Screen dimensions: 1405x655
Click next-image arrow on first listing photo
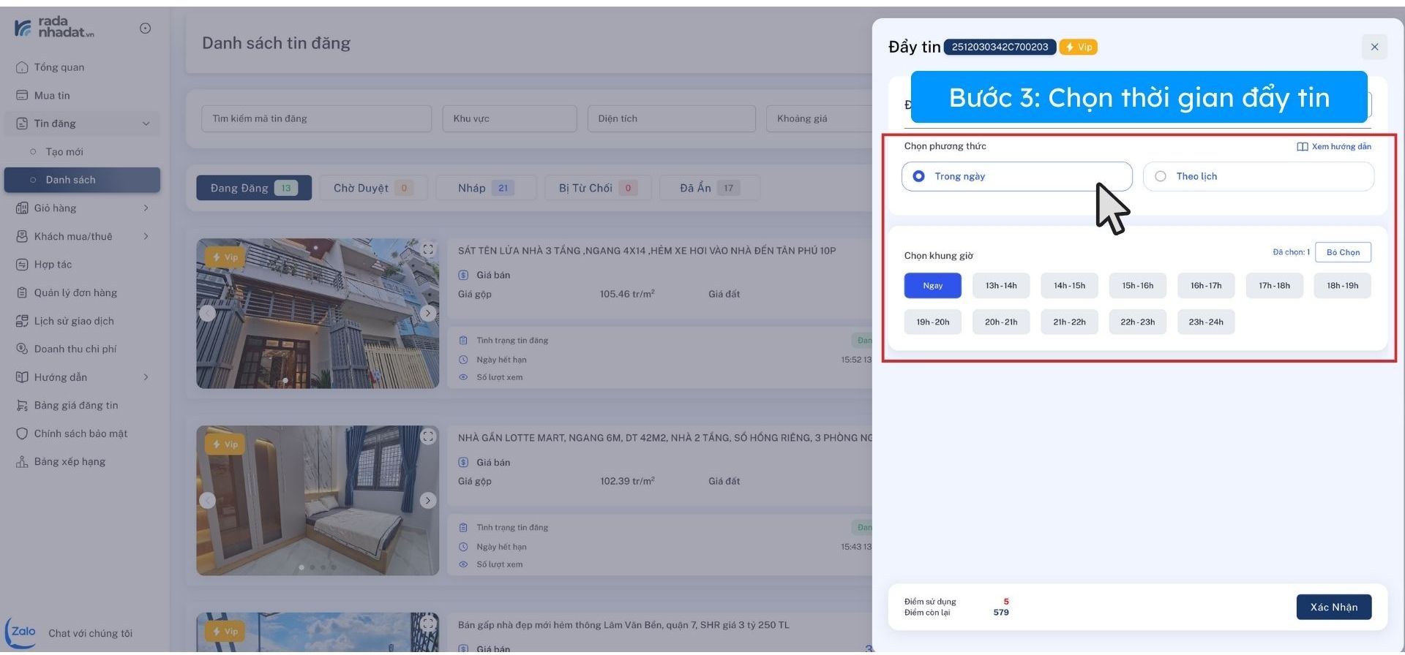(x=428, y=314)
